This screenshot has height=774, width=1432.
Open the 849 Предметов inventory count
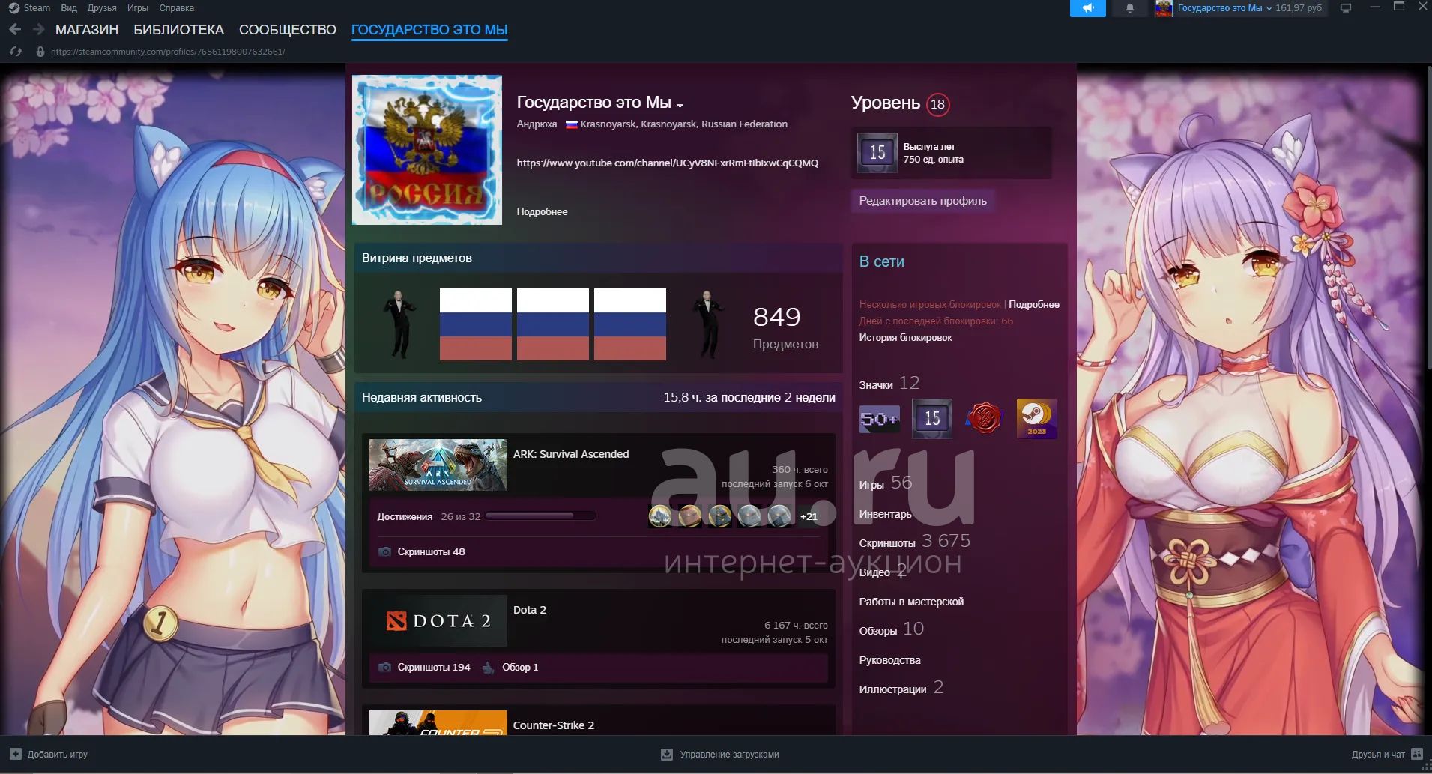click(x=785, y=327)
